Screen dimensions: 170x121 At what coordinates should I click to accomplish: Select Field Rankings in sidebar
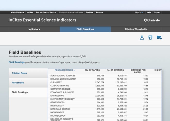(20, 92)
